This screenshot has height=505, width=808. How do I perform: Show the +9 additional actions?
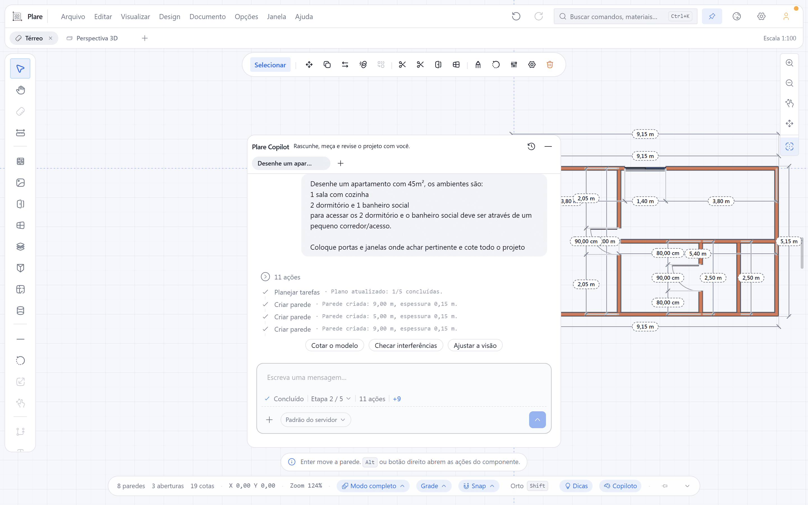click(397, 399)
